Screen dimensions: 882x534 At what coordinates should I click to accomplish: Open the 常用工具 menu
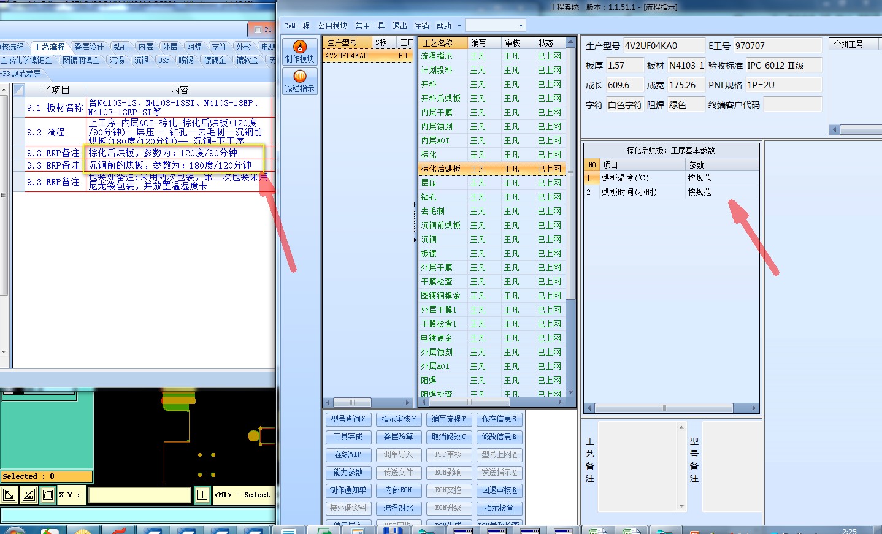[x=370, y=26]
